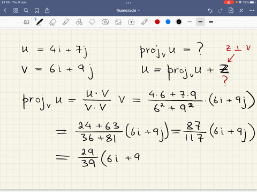Select the medium stroke width

point(200,22)
